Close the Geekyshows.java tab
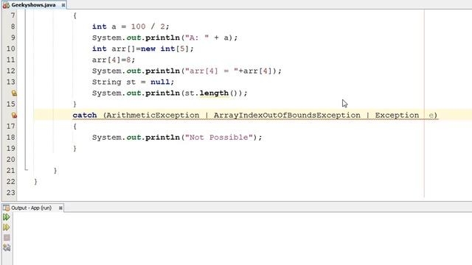 click(63, 5)
